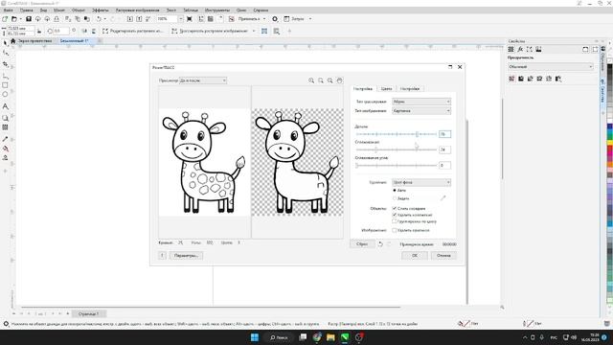Select the Text tool in the toolbox
The width and height of the screenshot is (613, 345).
click(x=5, y=106)
